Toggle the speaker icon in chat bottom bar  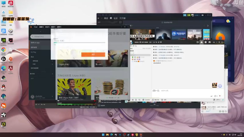coord(133,100)
